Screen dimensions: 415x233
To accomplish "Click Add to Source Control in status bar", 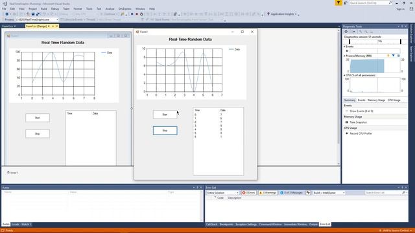I will tap(396, 230).
